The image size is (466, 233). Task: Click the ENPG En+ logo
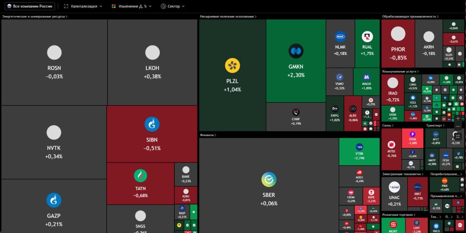335,109
